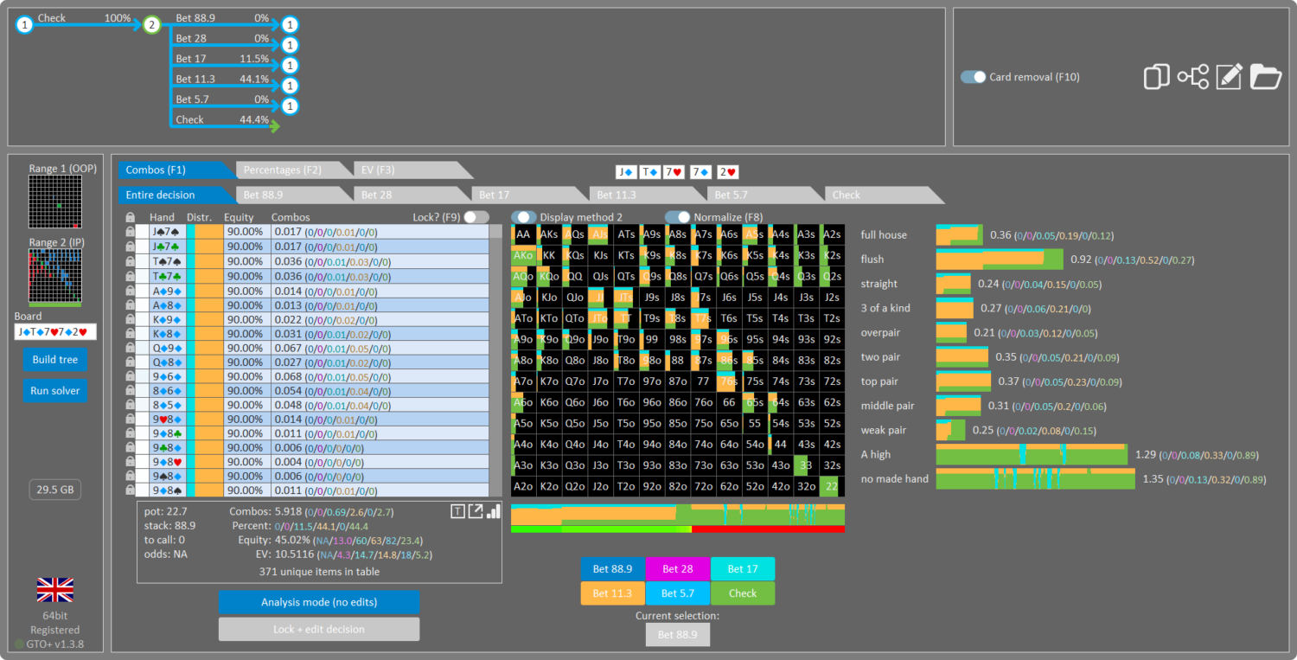The image size is (1297, 660).
Task: Enable the Normalize (F8) toggle
Action: (x=678, y=217)
